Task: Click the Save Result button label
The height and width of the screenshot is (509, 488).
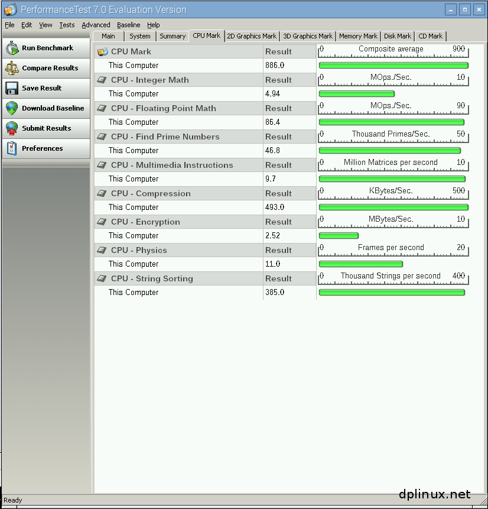Action: click(41, 88)
